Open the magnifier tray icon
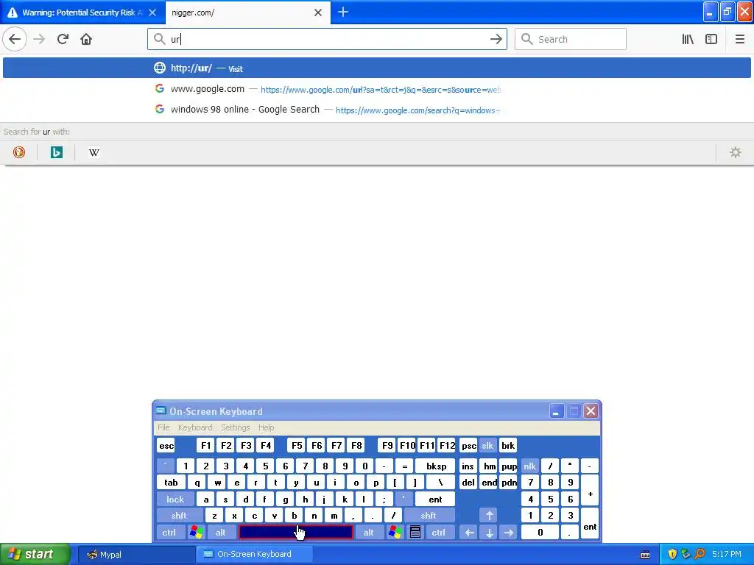The width and height of the screenshot is (754, 565). [x=700, y=555]
